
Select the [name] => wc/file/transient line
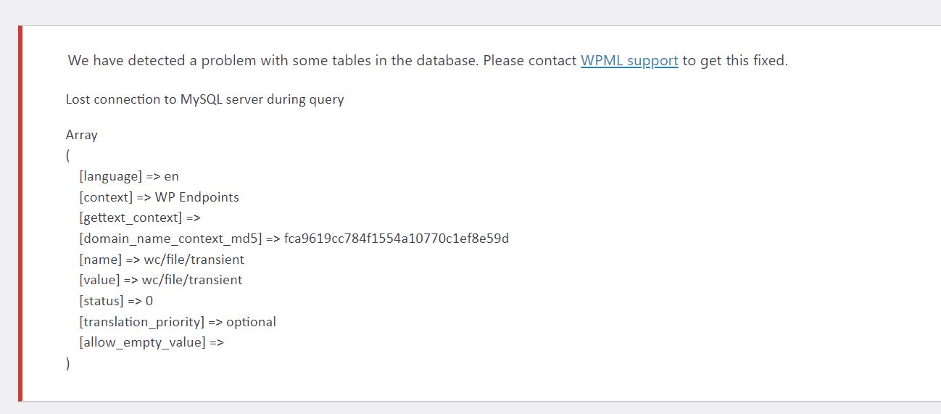point(162,260)
